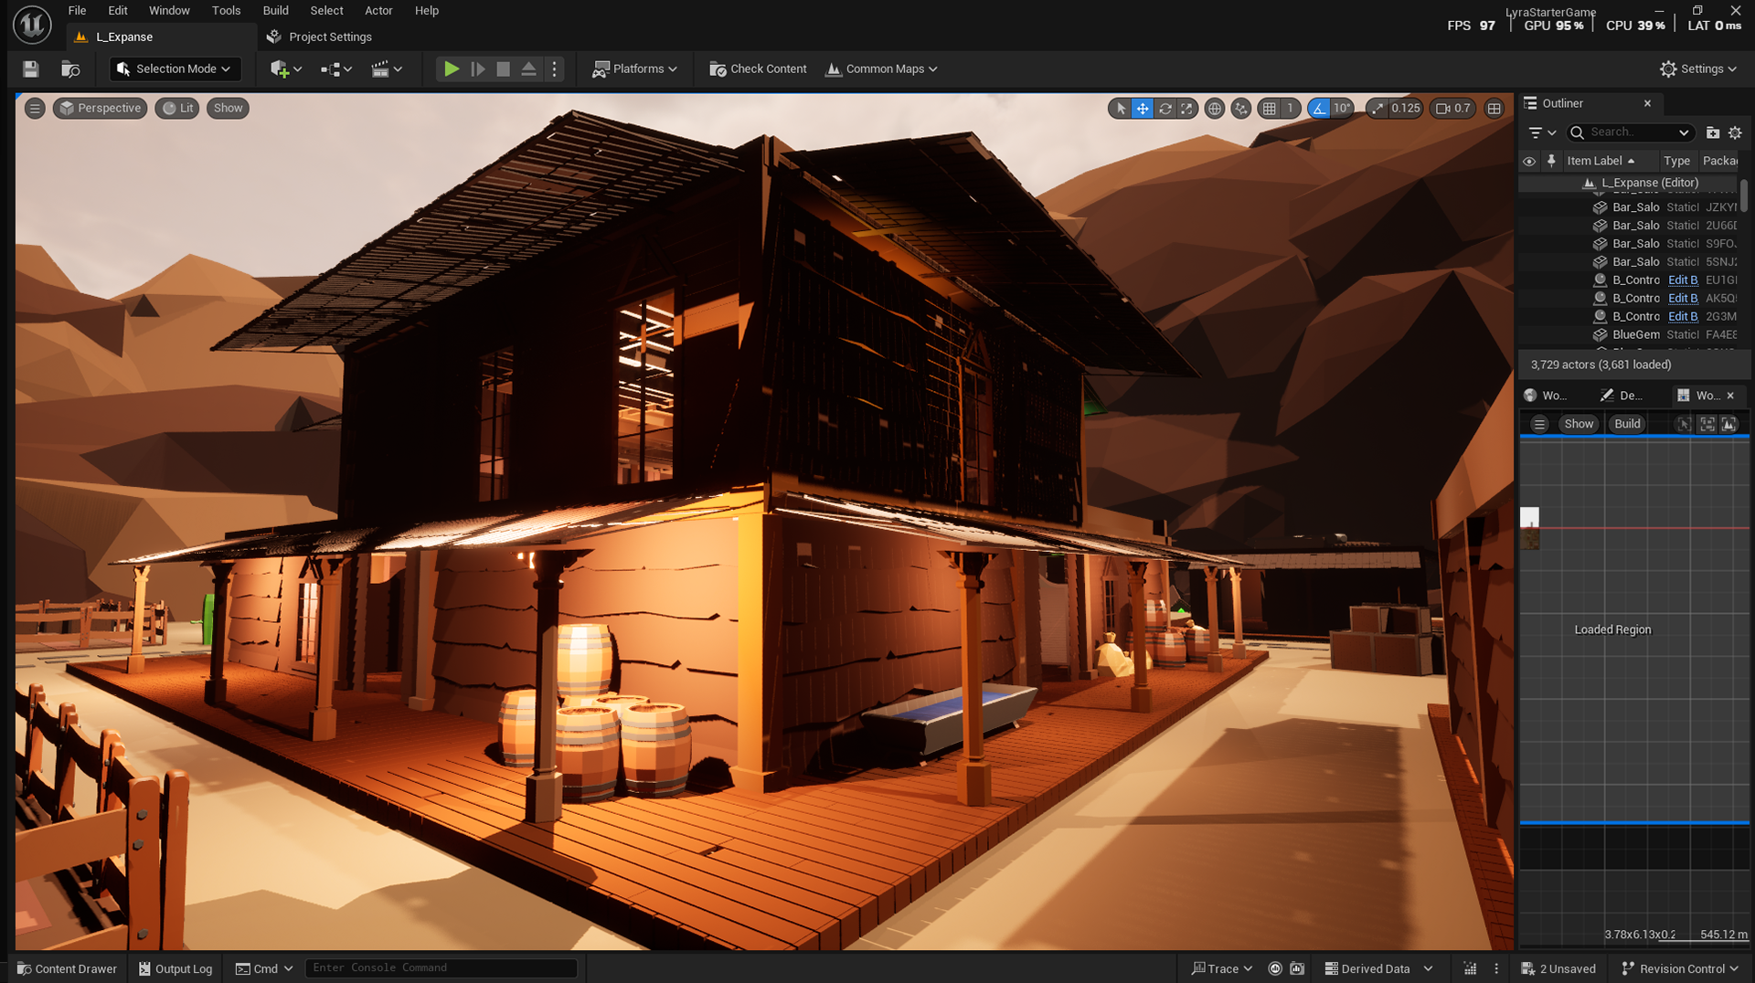Open the Content Drawer
Screen dimensions: 1755x983
coord(67,969)
